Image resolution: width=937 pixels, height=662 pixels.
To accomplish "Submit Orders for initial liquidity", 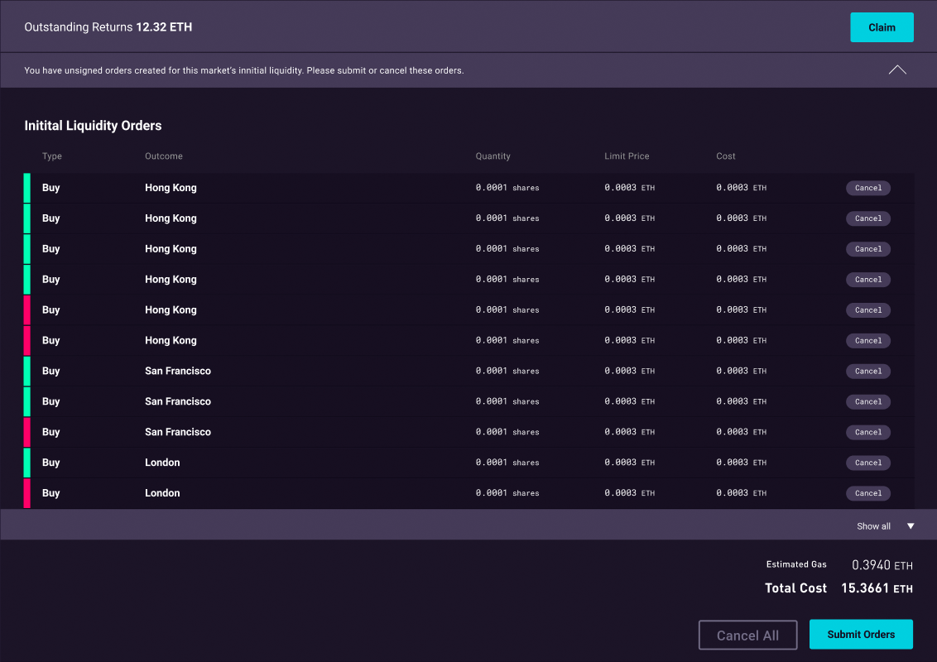I will [861, 634].
